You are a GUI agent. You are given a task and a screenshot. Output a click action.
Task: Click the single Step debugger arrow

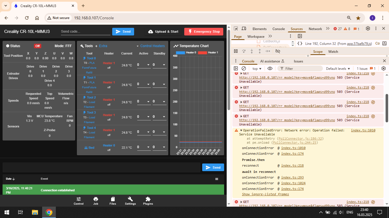click(268, 51)
